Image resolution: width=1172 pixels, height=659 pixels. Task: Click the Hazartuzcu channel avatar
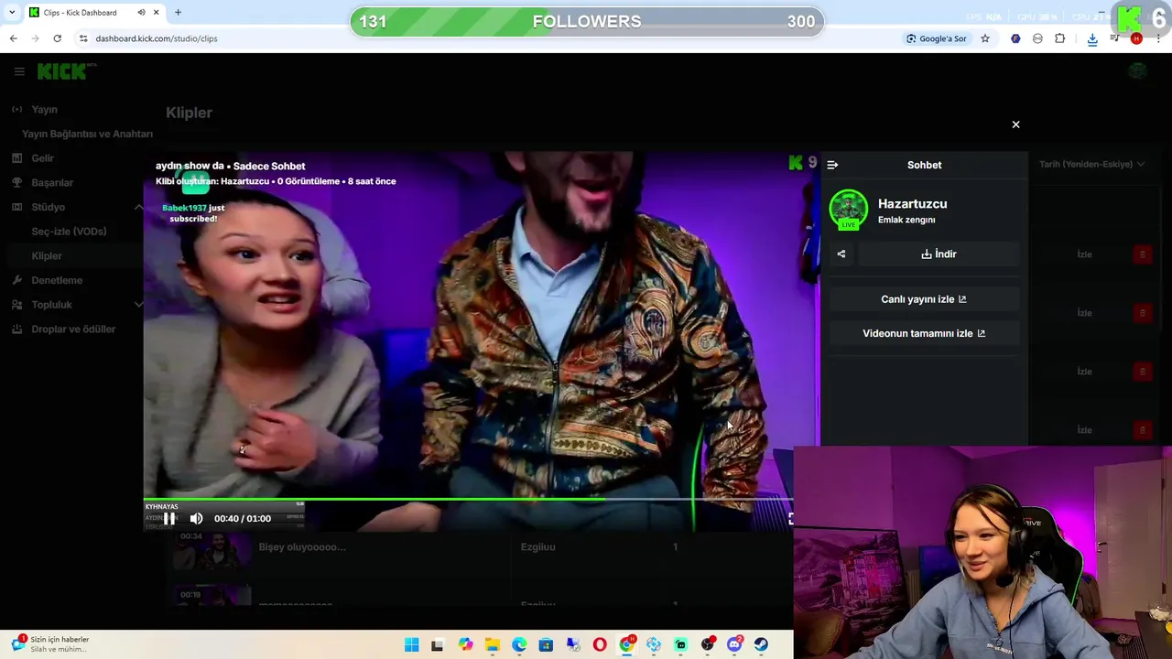pos(848,209)
